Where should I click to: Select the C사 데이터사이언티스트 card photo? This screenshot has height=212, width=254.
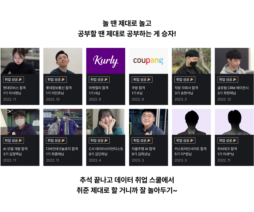pyautogui.click(x=106, y=122)
